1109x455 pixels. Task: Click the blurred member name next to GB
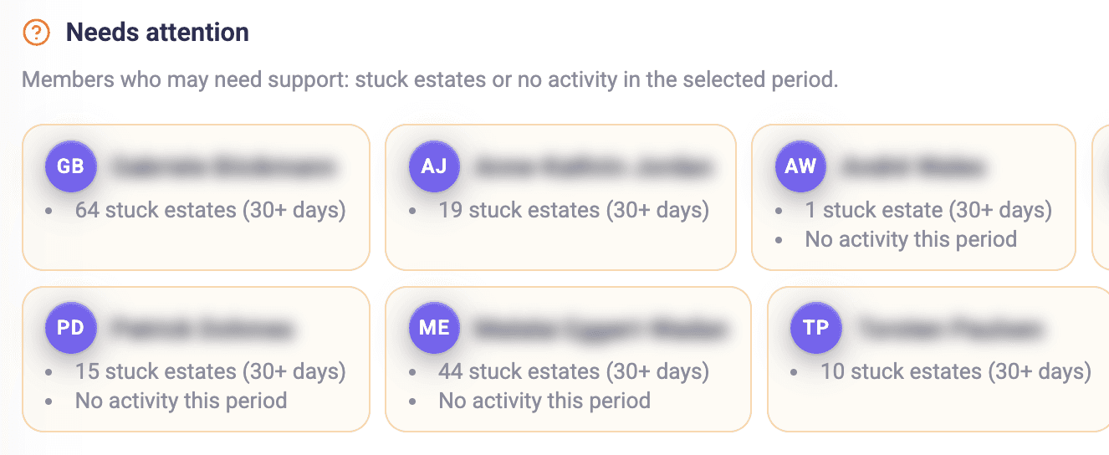tap(223, 166)
